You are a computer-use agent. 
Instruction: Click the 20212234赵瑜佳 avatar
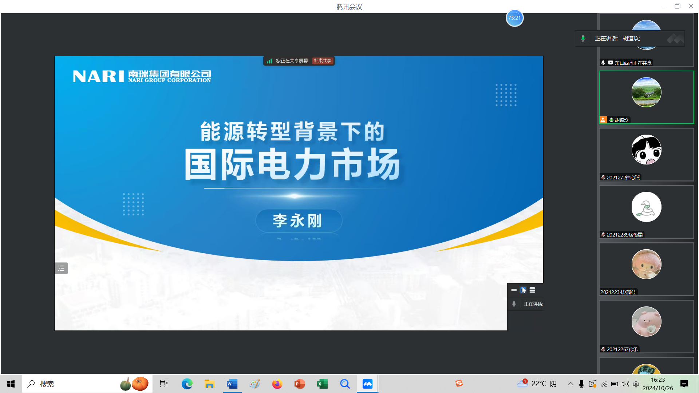[x=646, y=264]
